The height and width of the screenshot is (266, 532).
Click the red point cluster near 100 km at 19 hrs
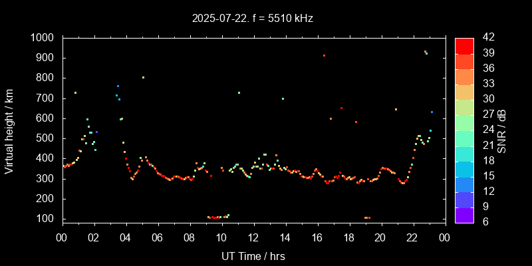click(367, 217)
